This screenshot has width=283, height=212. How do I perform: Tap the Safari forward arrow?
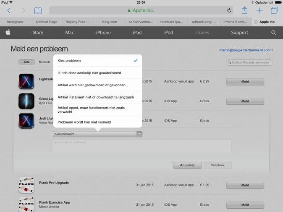click(x=23, y=10)
